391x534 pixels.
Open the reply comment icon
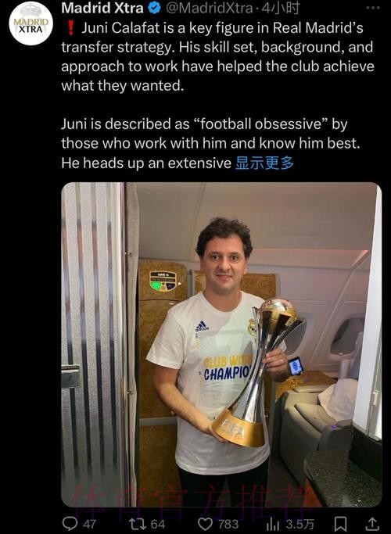(70, 523)
